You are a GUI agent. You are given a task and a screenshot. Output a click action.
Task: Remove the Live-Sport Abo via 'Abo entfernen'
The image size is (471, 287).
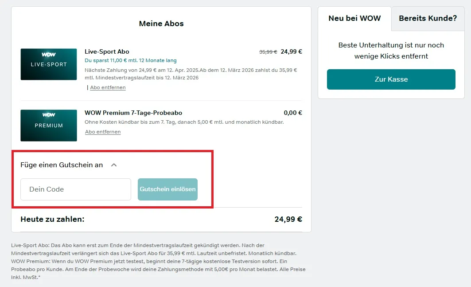[x=108, y=87]
